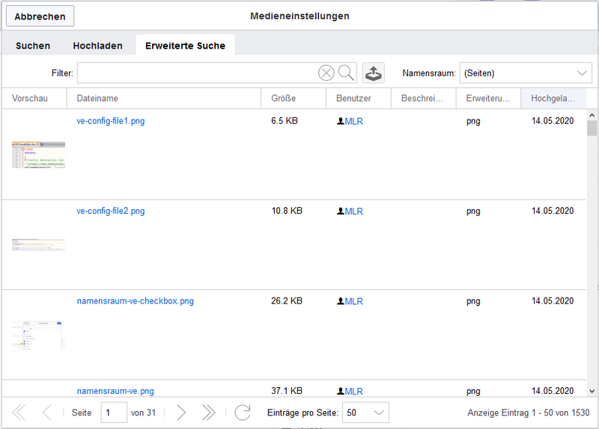Click the namensraum-ve-checkbox.png preview thumbnail
The image size is (599, 429).
point(39,336)
